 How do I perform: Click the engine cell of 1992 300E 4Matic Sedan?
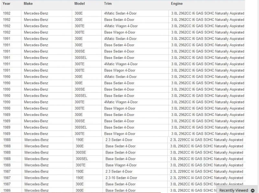tap(208, 13)
